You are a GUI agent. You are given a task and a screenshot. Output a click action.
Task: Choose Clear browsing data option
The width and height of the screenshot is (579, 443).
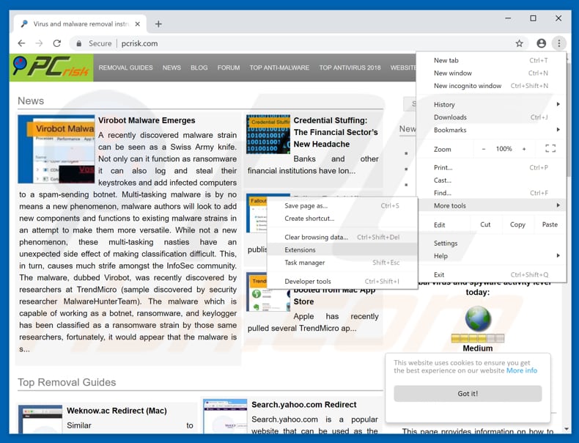(x=317, y=237)
